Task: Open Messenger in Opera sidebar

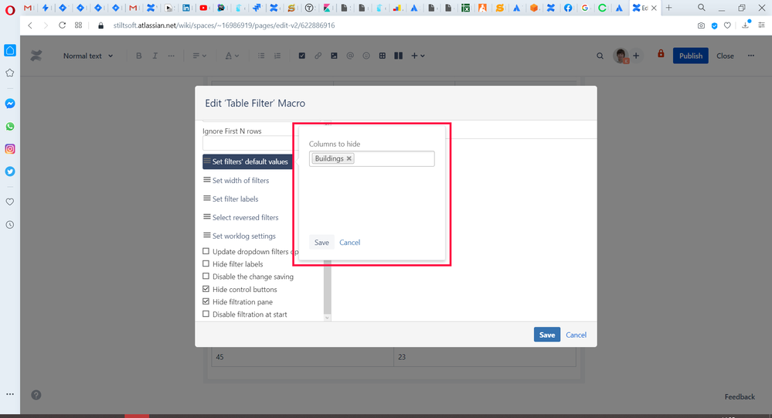Action: (x=10, y=104)
